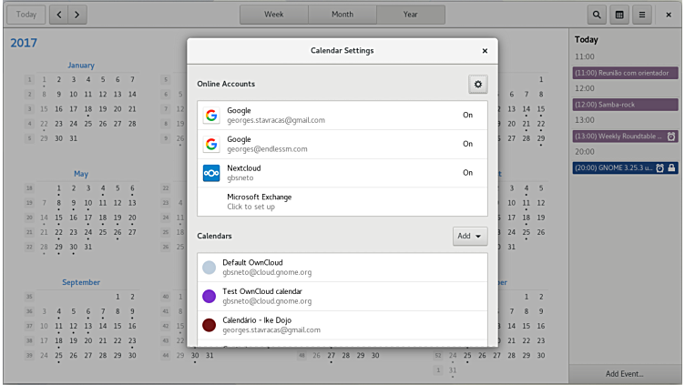Open the hamburger menu button

point(642,15)
